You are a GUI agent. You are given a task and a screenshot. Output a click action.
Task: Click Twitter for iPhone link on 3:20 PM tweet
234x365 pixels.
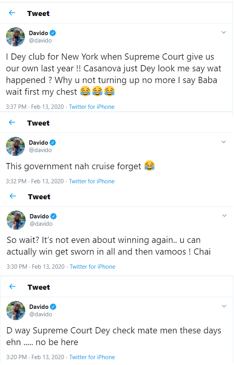92,357
